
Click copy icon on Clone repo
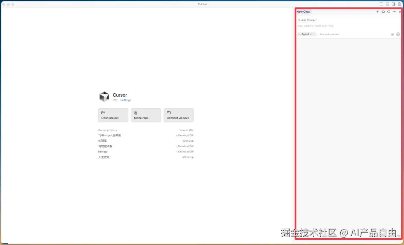(x=135, y=113)
